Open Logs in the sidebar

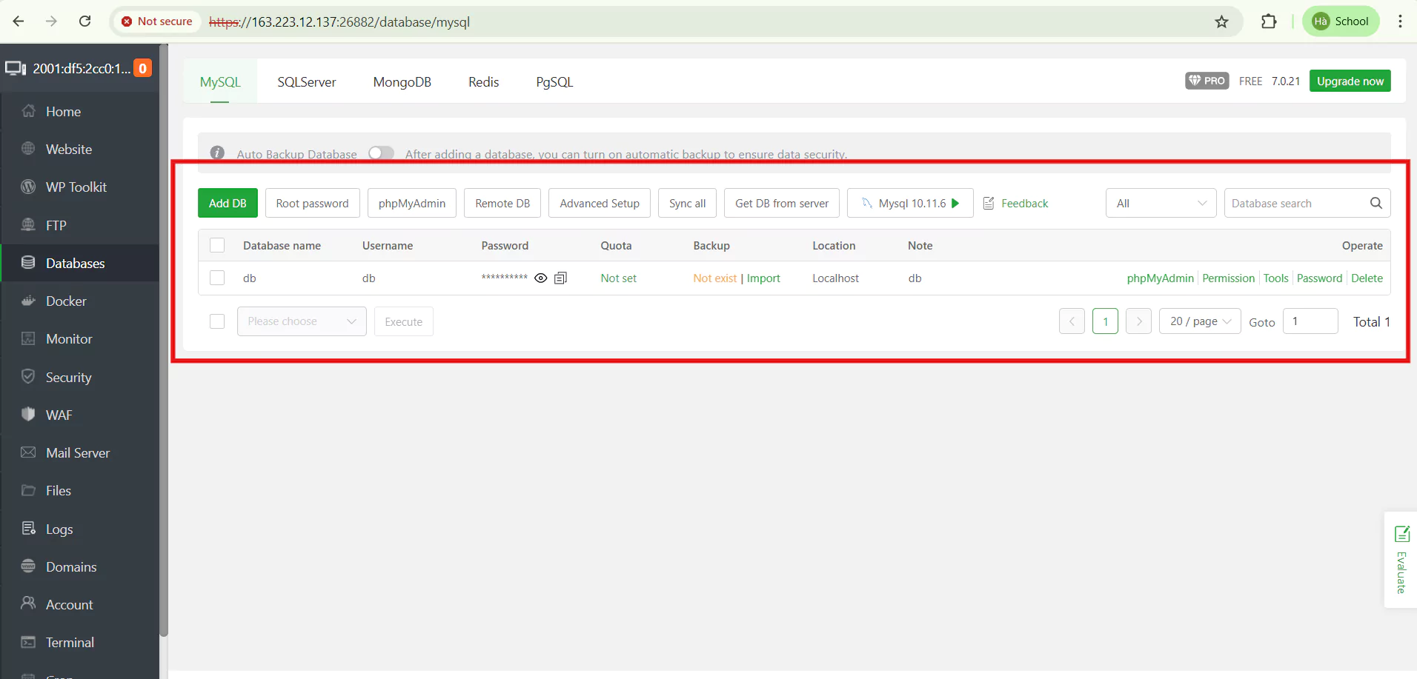point(80,529)
